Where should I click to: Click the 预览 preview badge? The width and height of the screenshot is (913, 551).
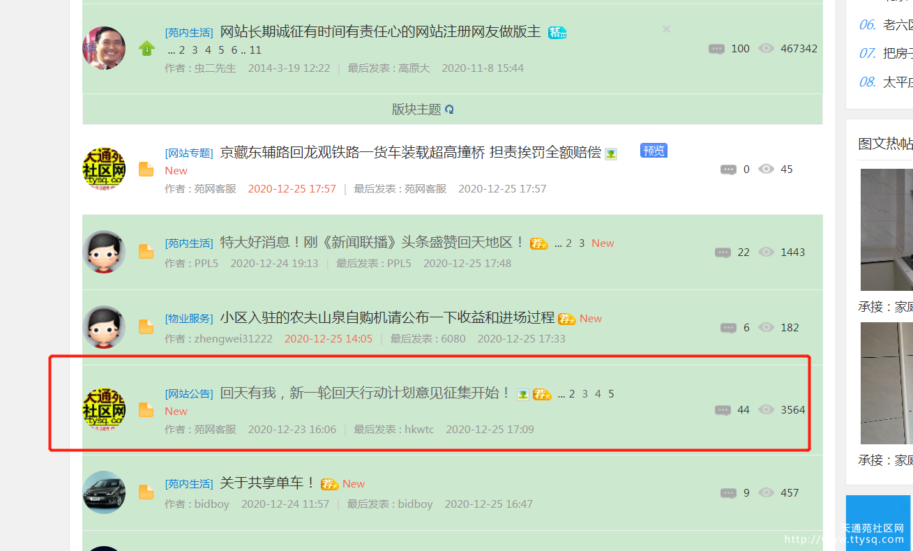coord(654,151)
